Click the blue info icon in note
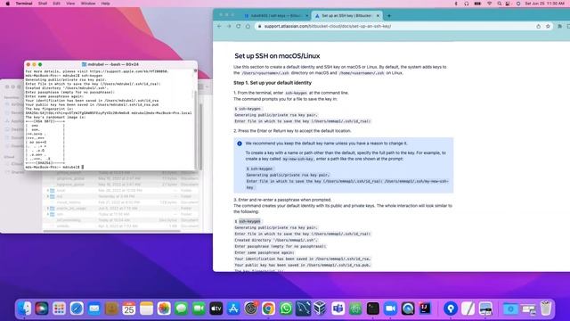The image size is (570, 321). tap(240, 144)
